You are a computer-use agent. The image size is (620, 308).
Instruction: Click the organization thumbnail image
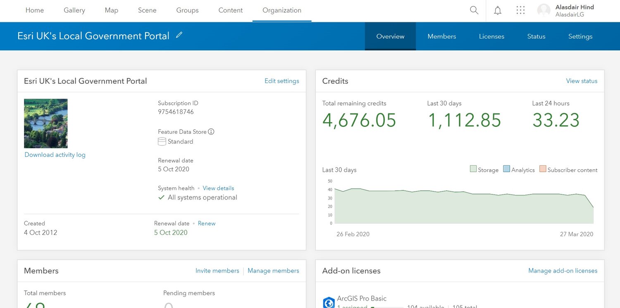click(45, 123)
